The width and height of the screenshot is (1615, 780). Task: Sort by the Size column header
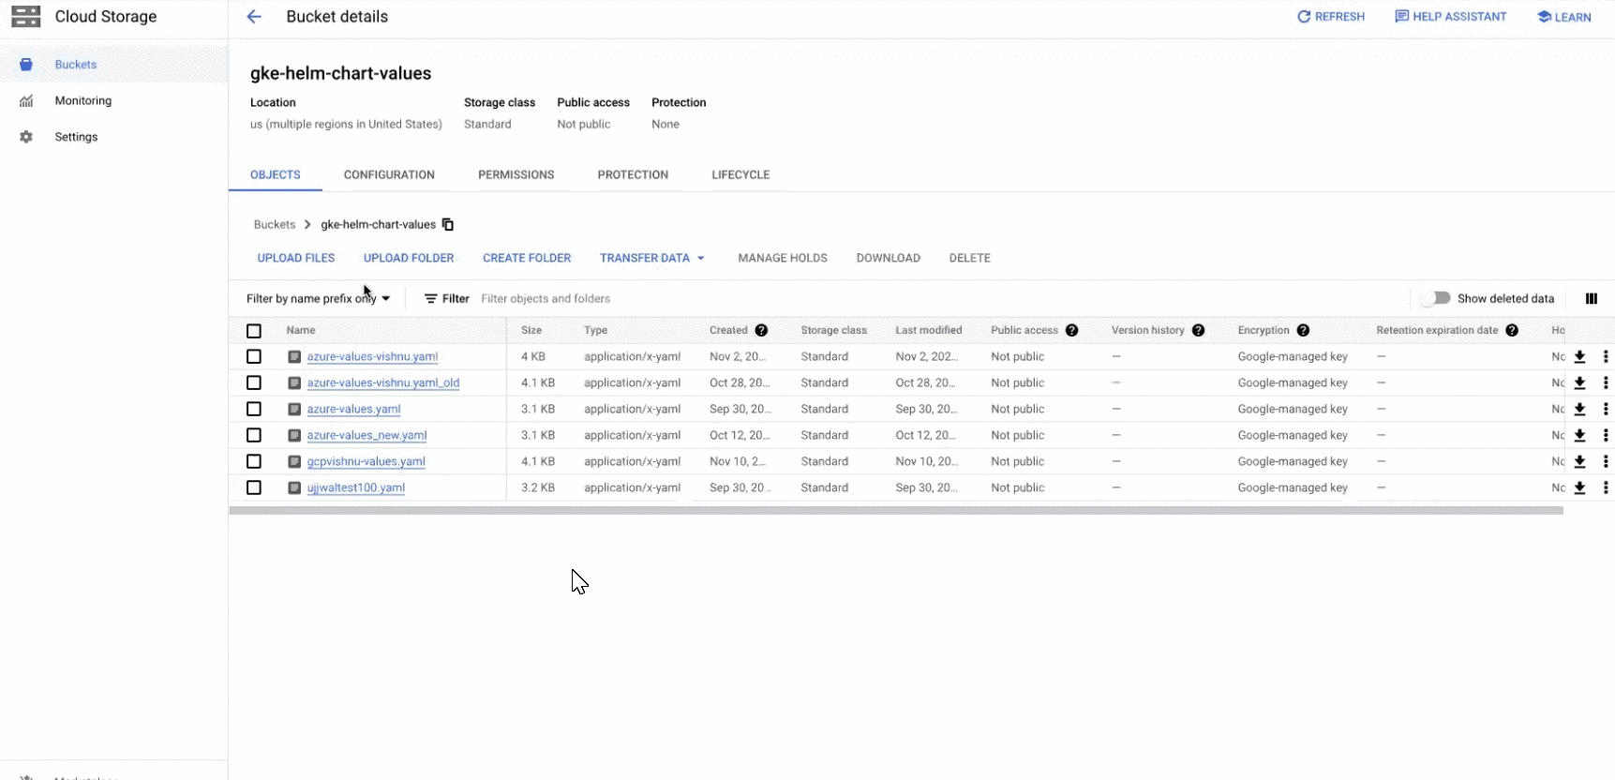(x=531, y=330)
